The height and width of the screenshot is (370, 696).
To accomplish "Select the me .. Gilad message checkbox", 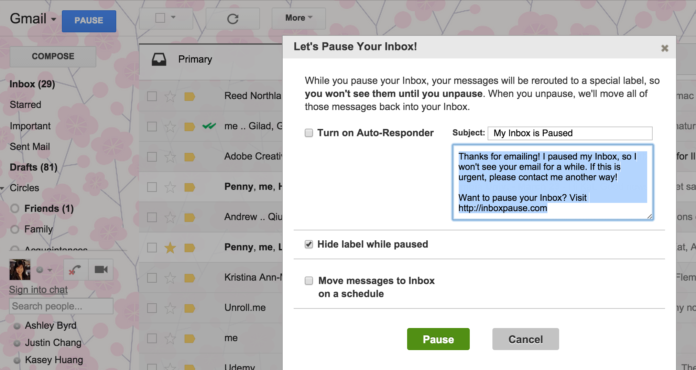I will (152, 127).
